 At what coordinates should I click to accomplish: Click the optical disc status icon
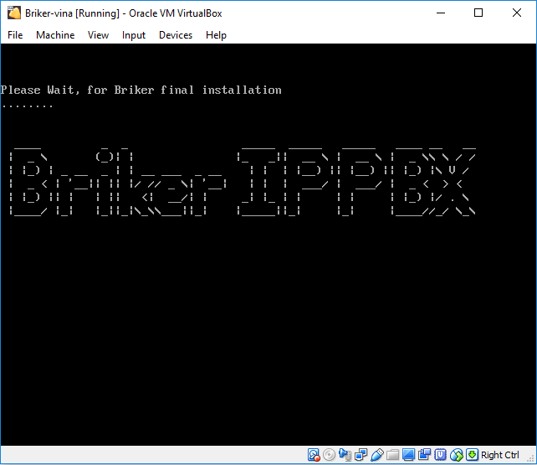click(x=329, y=455)
